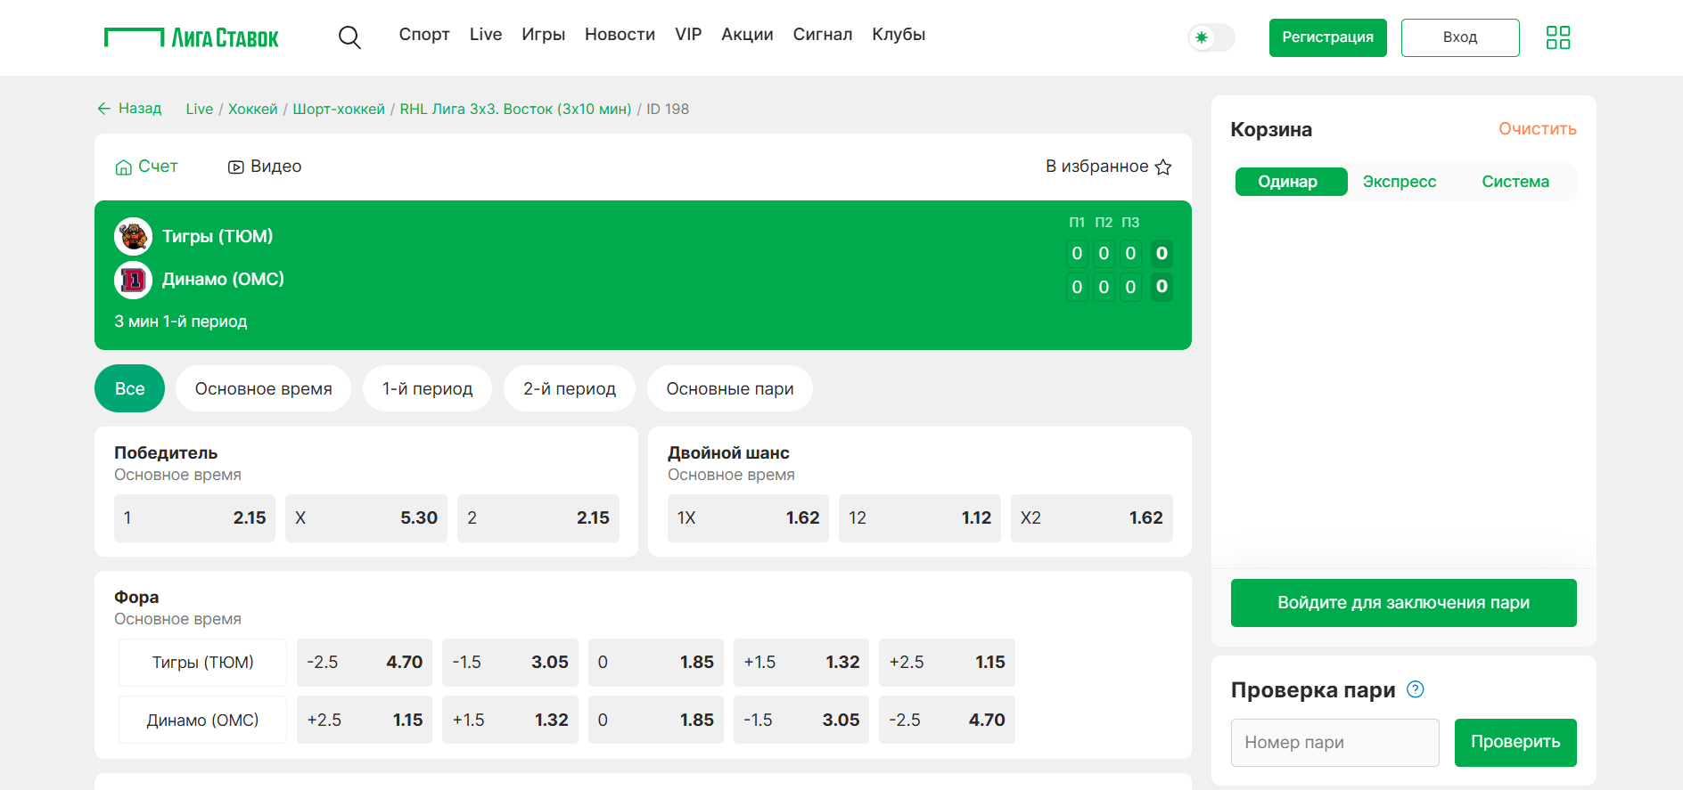Open the search magnifier icon
1683x790 pixels.
349,37
